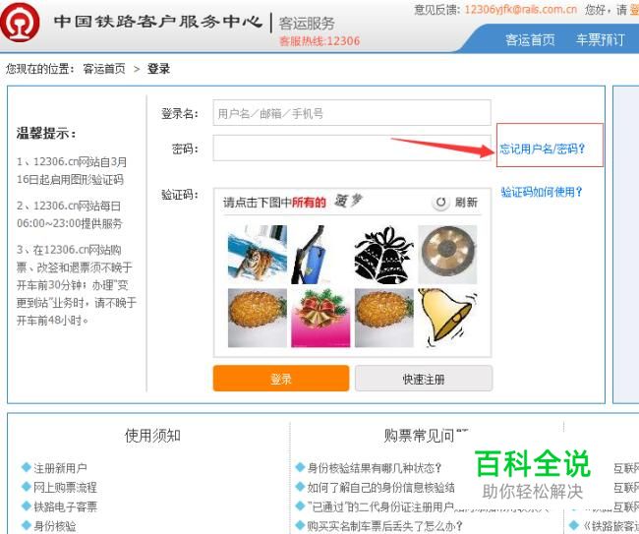Select the Christmas bells captcha image
This screenshot has height=534, width=639.
[320, 318]
